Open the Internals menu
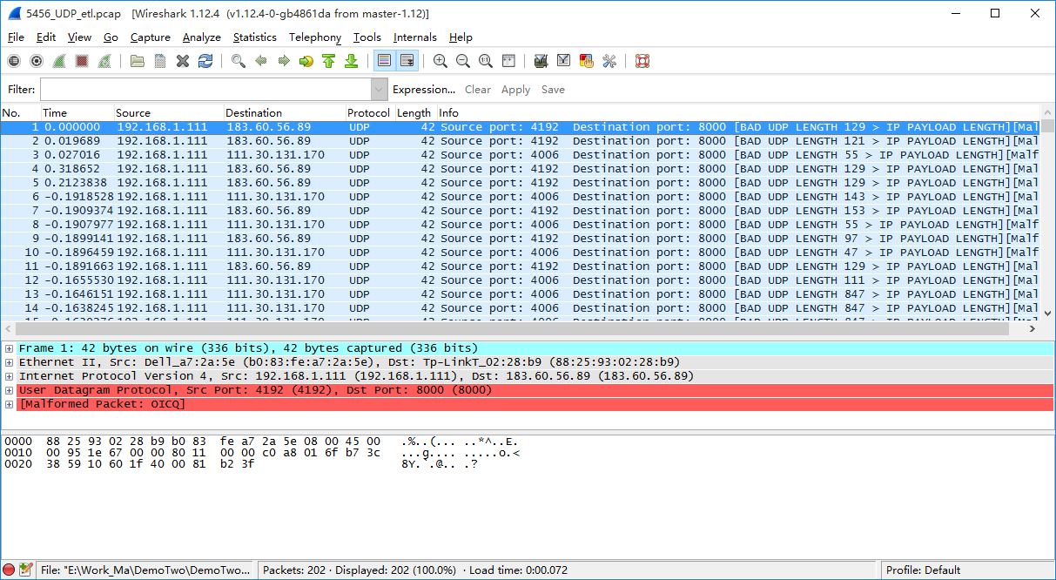This screenshot has width=1056, height=580. coord(415,37)
